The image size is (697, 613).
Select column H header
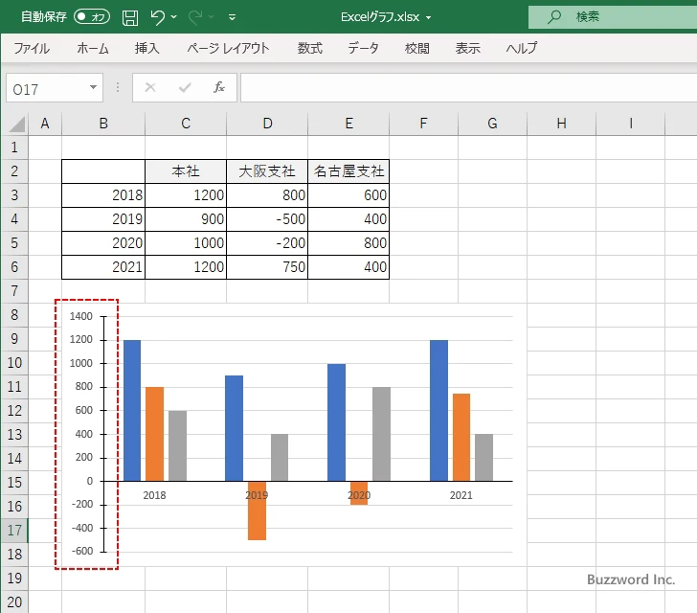(x=561, y=124)
